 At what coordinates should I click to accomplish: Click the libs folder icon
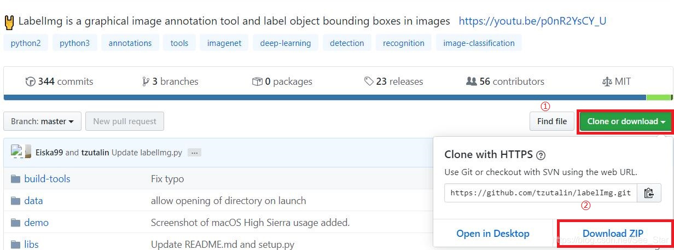point(15,245)
